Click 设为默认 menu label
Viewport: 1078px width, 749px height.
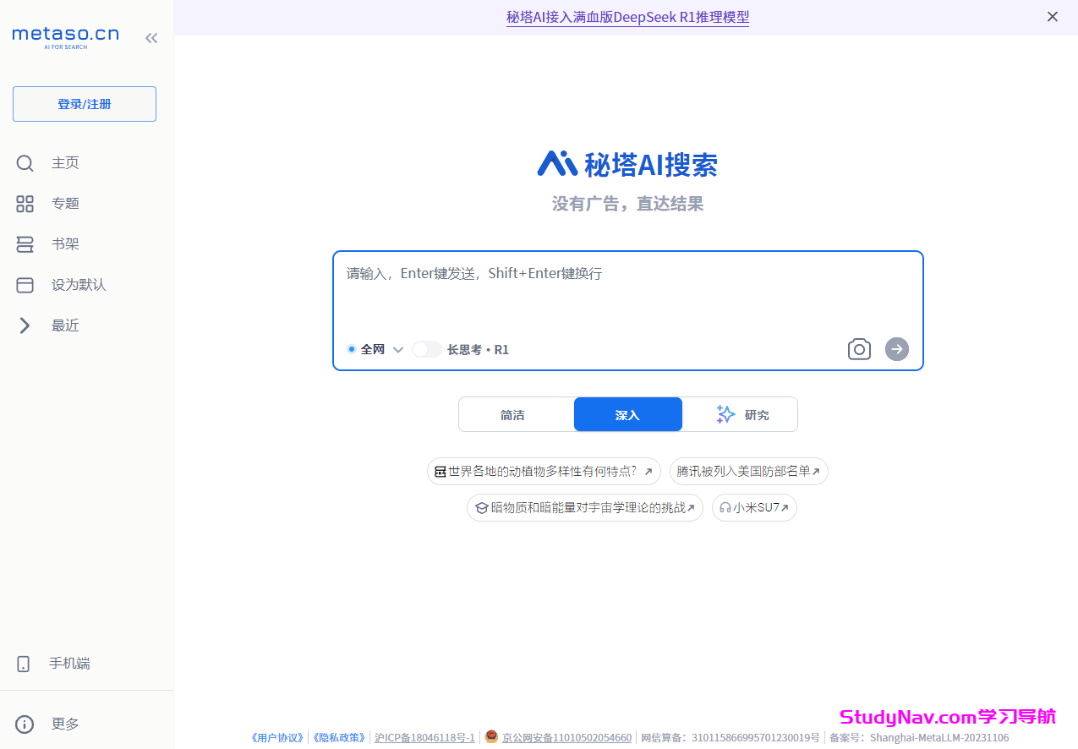[79, 285]
